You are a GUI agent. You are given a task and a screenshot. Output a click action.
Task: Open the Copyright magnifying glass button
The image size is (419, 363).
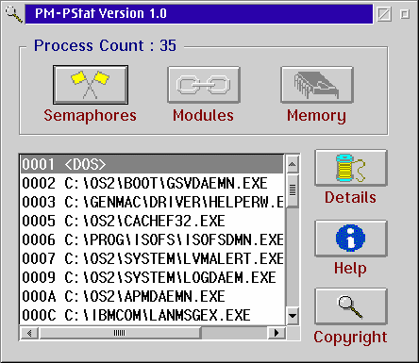(x=351, y=306)
